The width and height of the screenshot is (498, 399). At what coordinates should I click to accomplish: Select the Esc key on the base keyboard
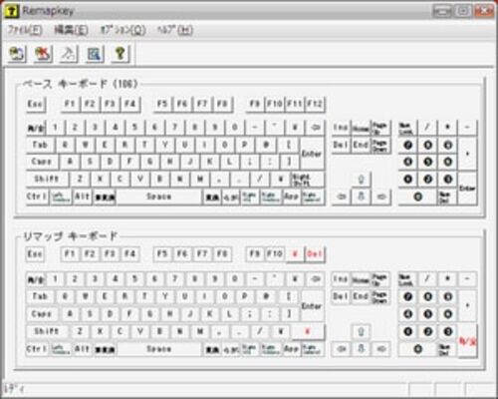[36, 104]
